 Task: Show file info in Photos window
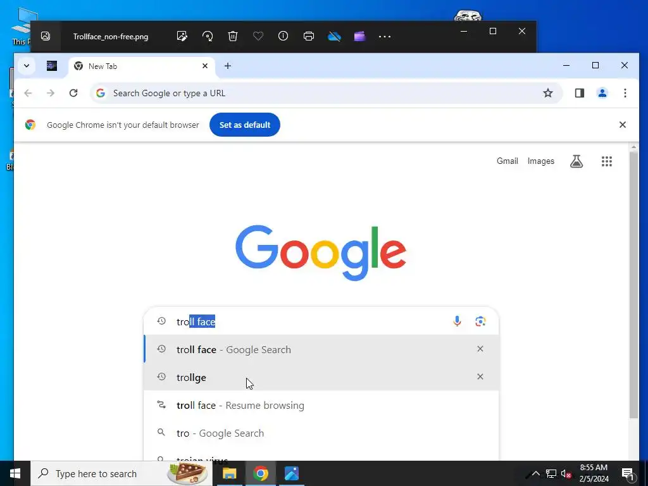[x=283, y=36]
